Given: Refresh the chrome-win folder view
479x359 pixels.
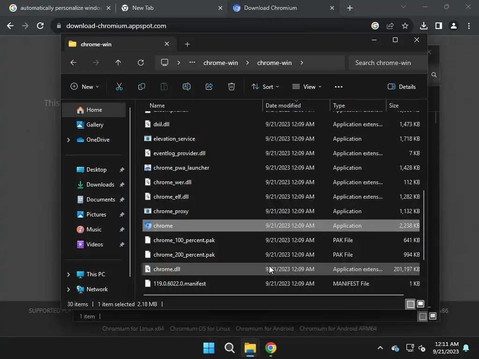Looking at the screenshot, I should (x=141, y=63).
